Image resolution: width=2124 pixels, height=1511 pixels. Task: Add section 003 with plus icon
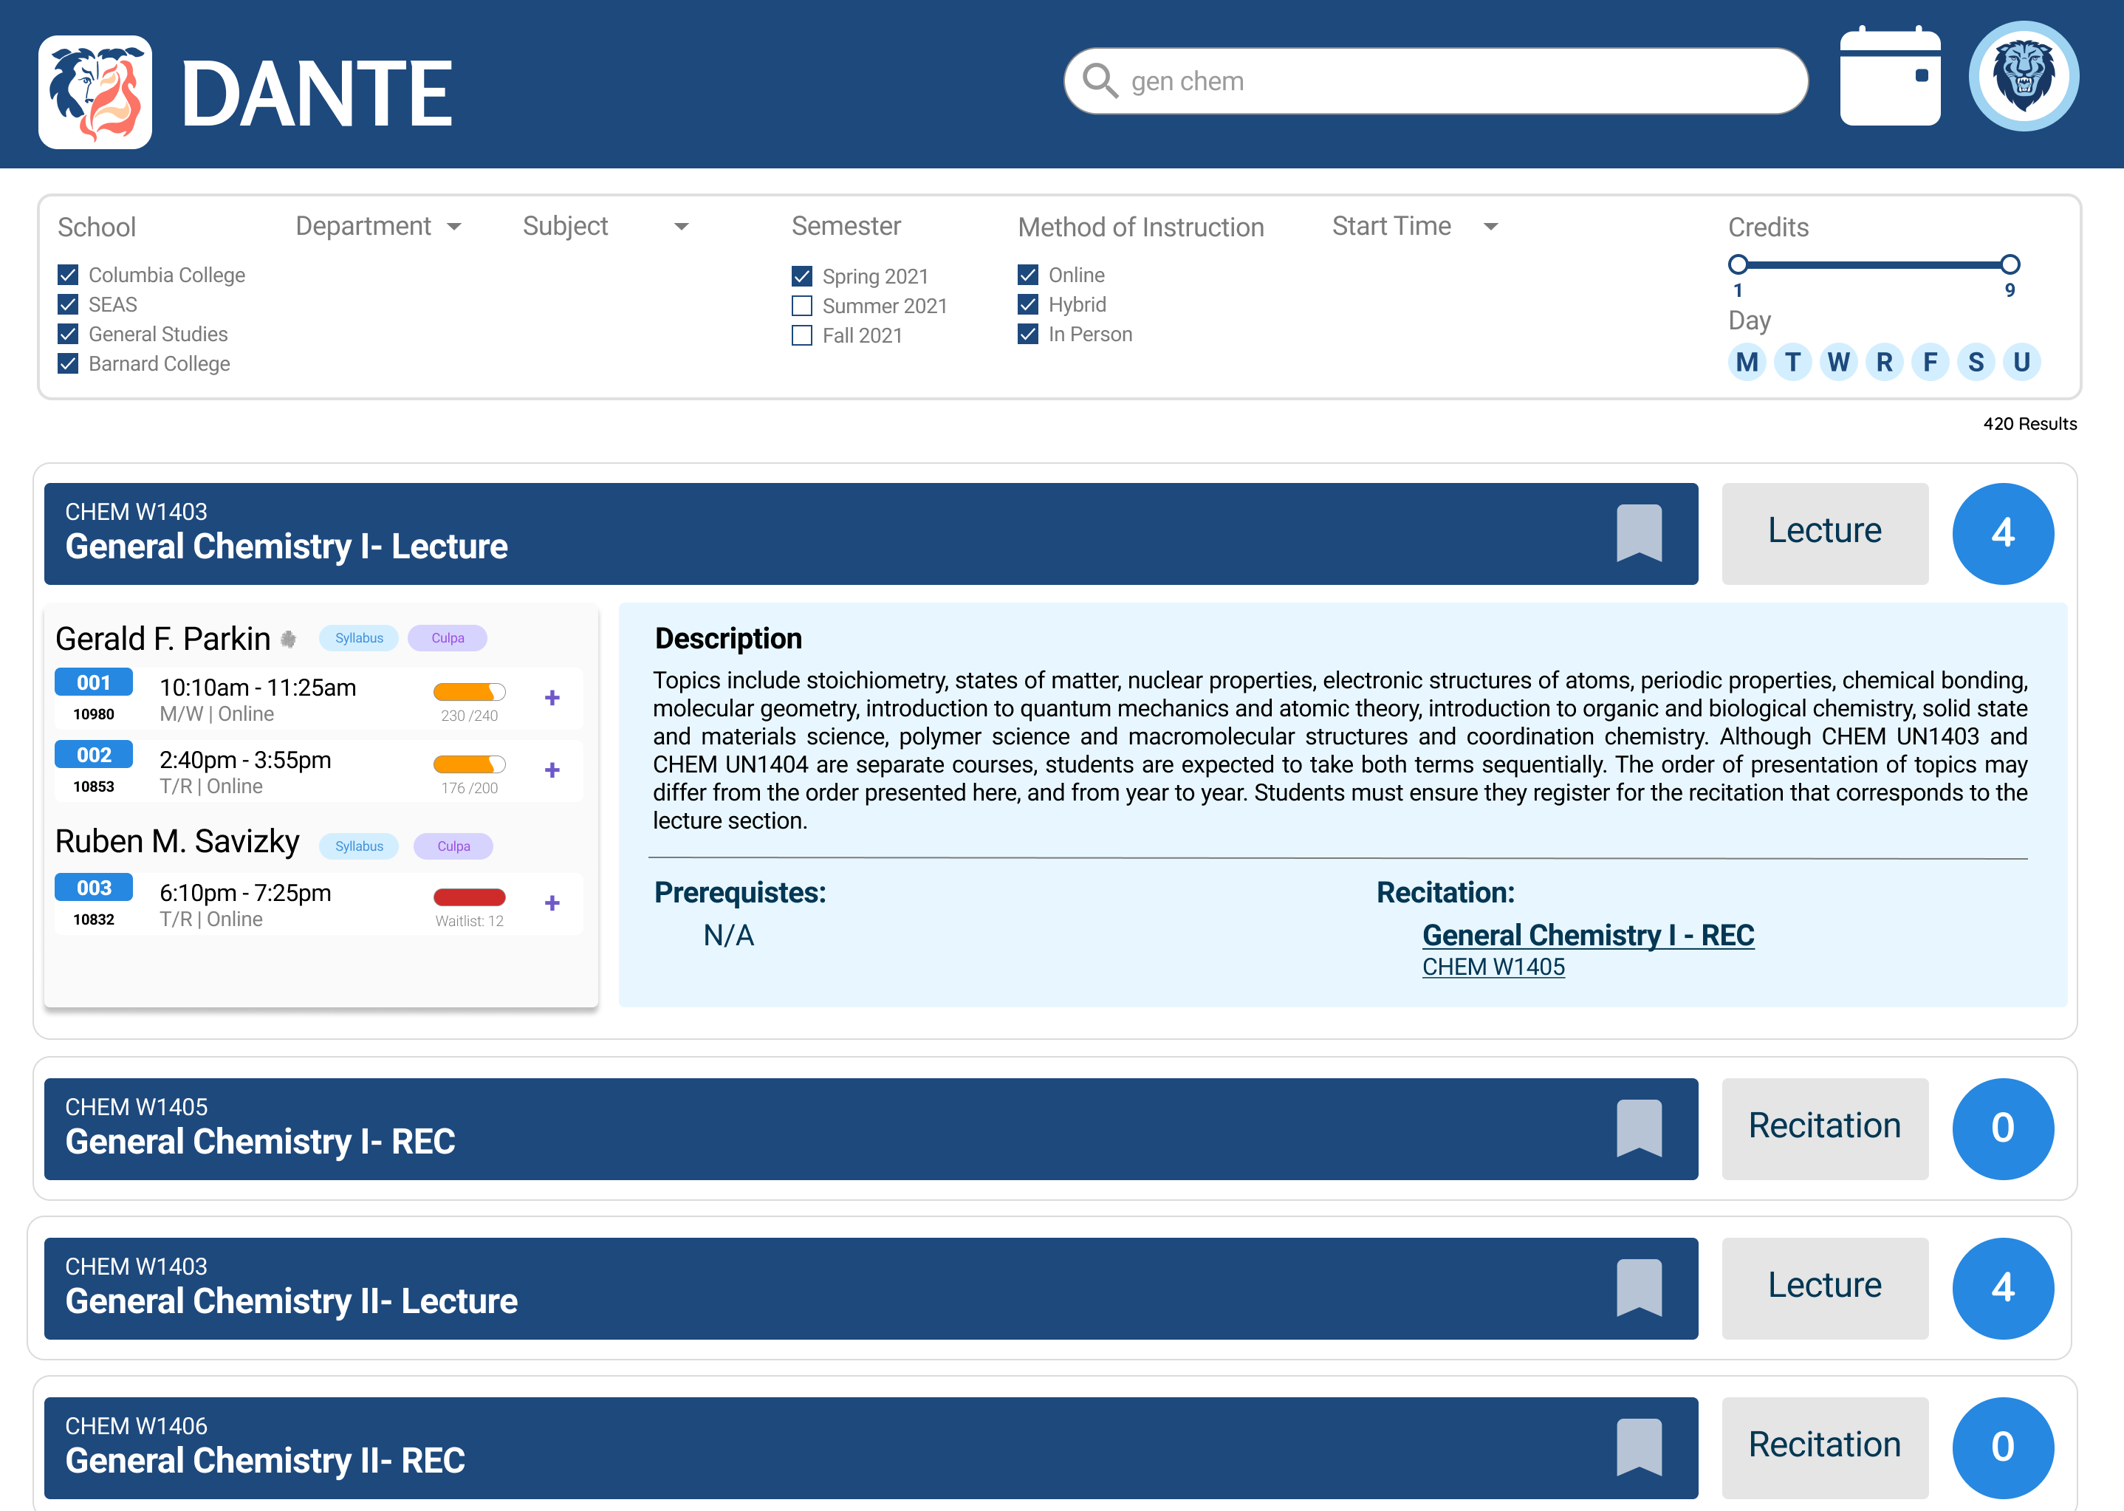click(552, 903)
